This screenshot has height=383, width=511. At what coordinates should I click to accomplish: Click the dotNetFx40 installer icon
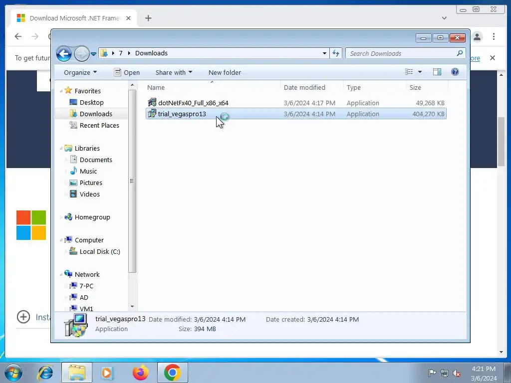152,103
